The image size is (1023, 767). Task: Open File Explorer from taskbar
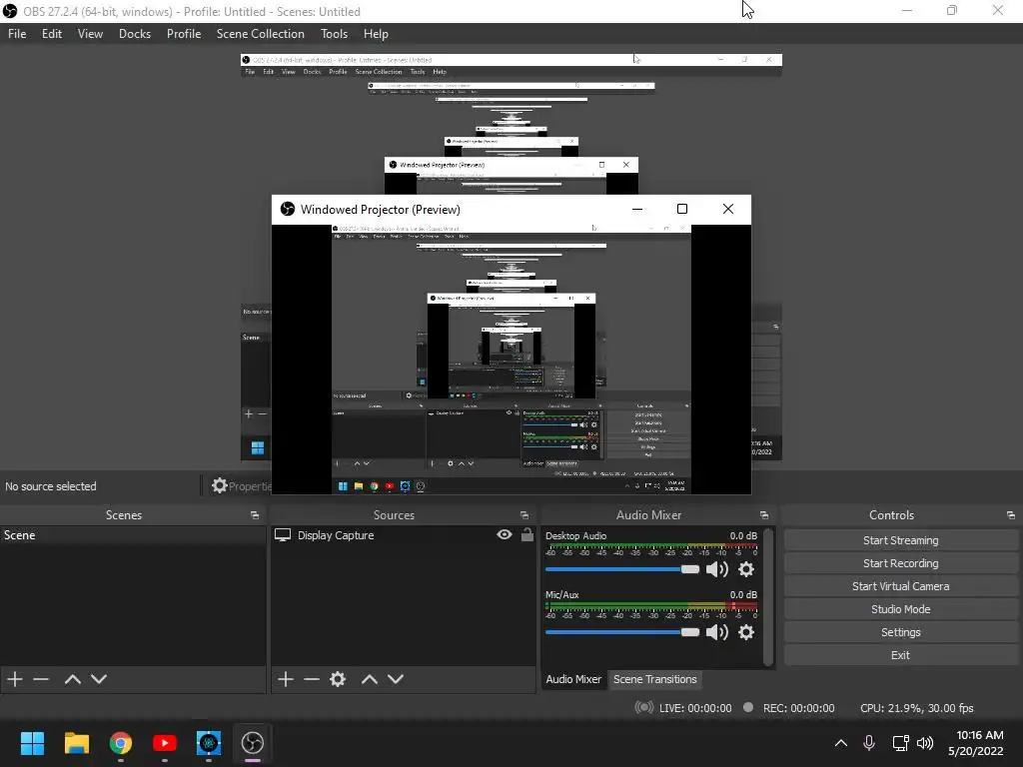(x=76, y=743)
